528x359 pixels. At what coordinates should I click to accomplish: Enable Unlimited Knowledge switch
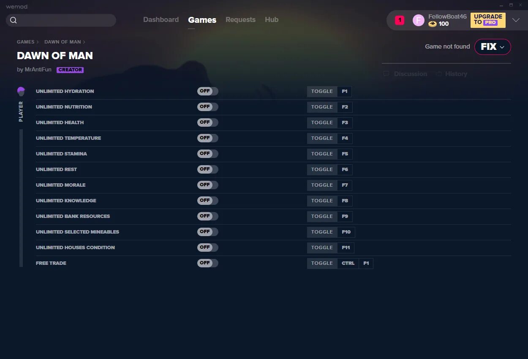[x=208, y=201]
